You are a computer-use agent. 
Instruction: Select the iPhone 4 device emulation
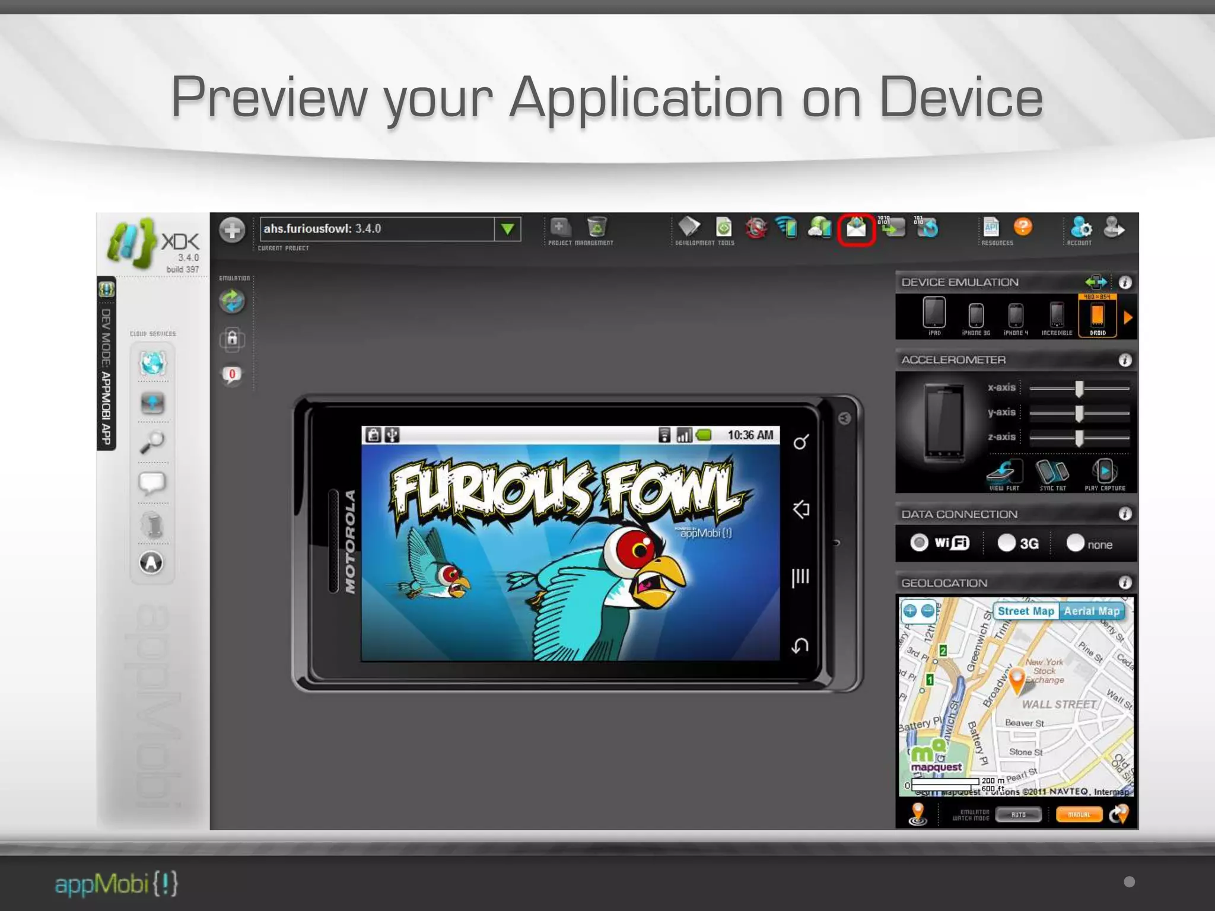click(1016, 319)
